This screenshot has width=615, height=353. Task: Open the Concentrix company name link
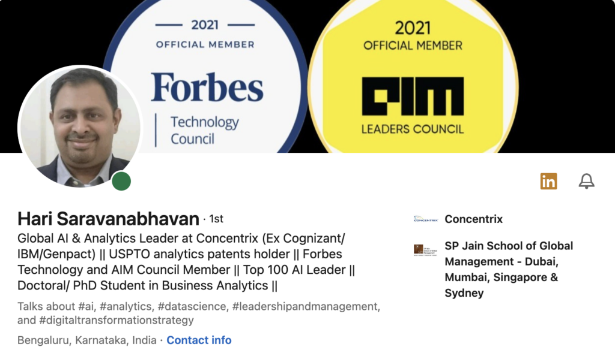tap(474, 219)
